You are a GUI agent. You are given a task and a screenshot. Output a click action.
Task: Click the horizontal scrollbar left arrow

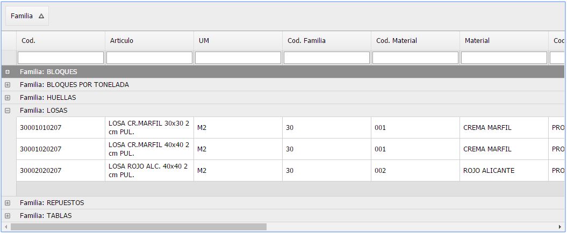click(6, 227)
